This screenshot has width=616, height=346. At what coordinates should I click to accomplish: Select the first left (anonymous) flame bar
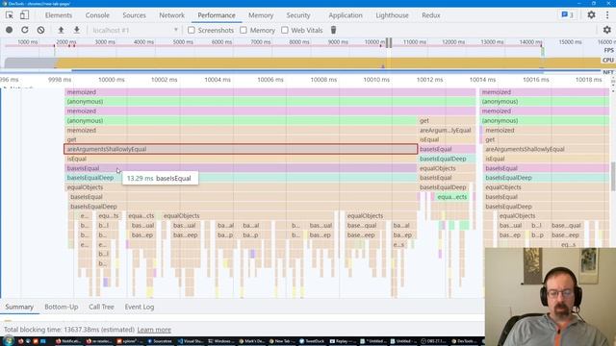point(269,102)
